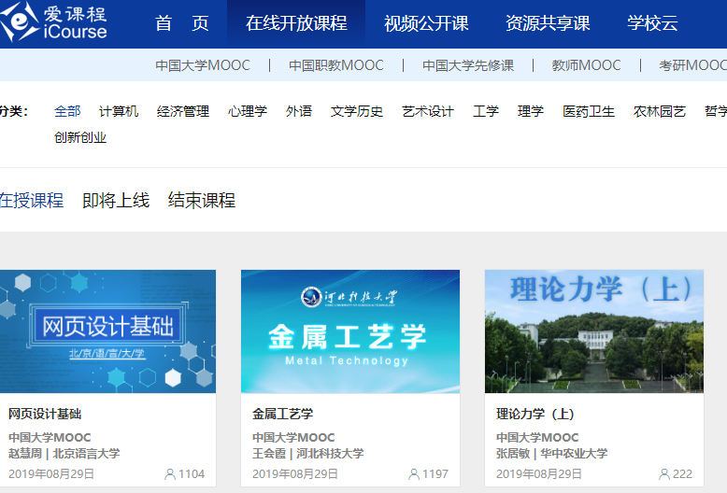The width and height of the screenshot is (727, 493).
Task: Click date 2019年08月29日 on 网页设计基础 card
Action: (x=51, y=474)
